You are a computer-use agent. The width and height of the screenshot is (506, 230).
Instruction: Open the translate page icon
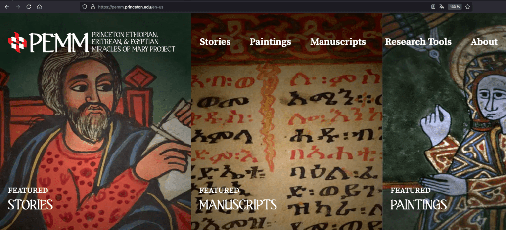442,7
